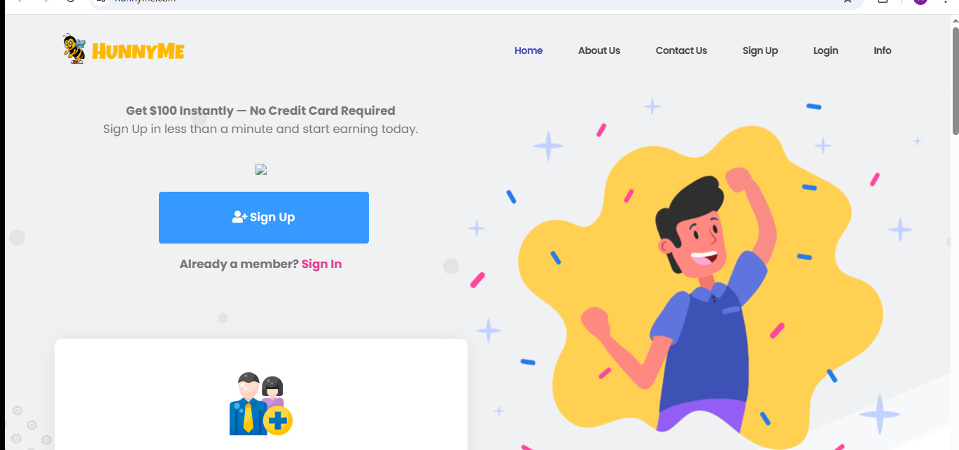This screenshot has width=959, height=450.
Task: Go to the About Us page
Action: [x=599, y=50]
